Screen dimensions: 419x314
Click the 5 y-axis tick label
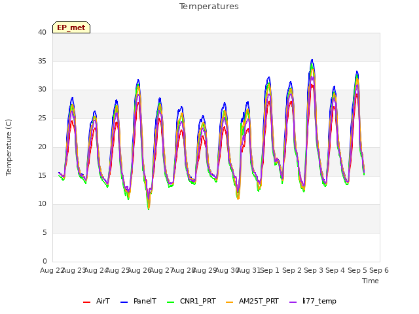pyautogui.click(x=45, y=233)
